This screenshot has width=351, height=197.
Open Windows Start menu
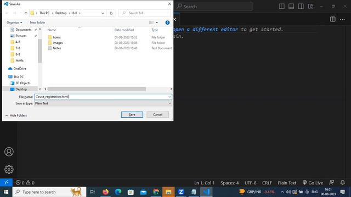6,192
